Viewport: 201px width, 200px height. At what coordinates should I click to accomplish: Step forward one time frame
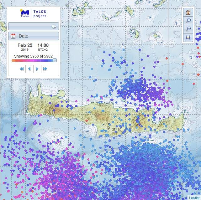[37, 69]
